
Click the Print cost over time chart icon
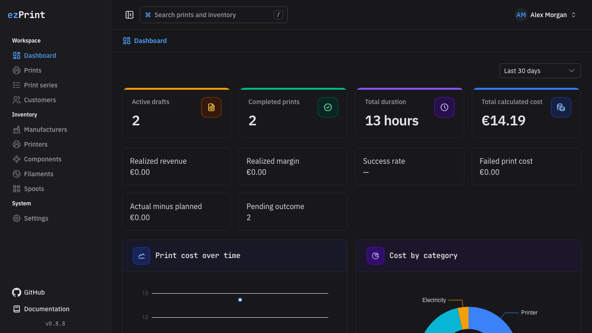click(x=142, y=255)
